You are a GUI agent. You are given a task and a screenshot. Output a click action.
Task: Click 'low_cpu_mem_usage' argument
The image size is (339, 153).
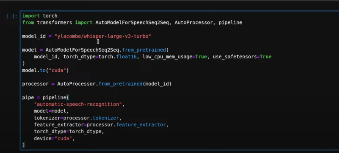coord(167,57)
